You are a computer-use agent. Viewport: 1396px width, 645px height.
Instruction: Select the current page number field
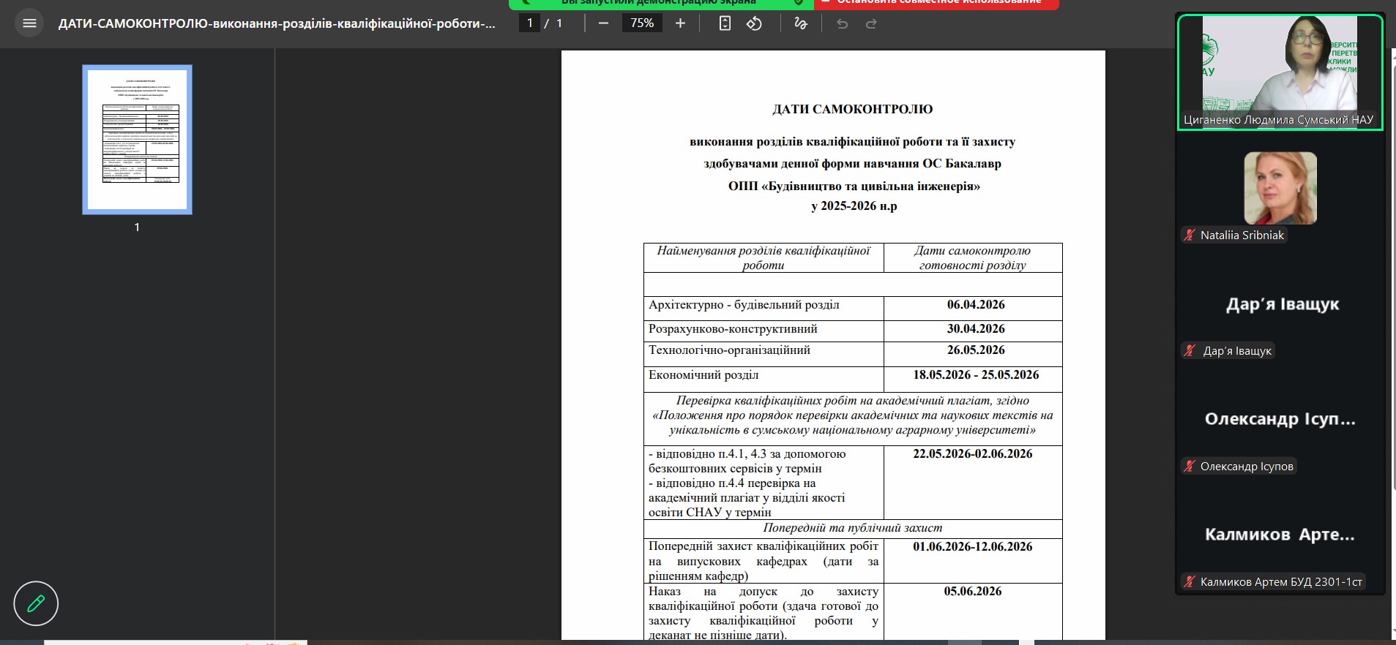coord(530,23)
